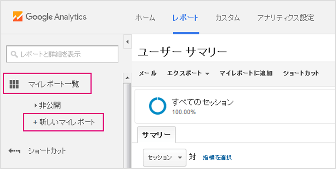Expand the 非公開 tree item
This screenshot has width=336, height=169.
(36, 105)
